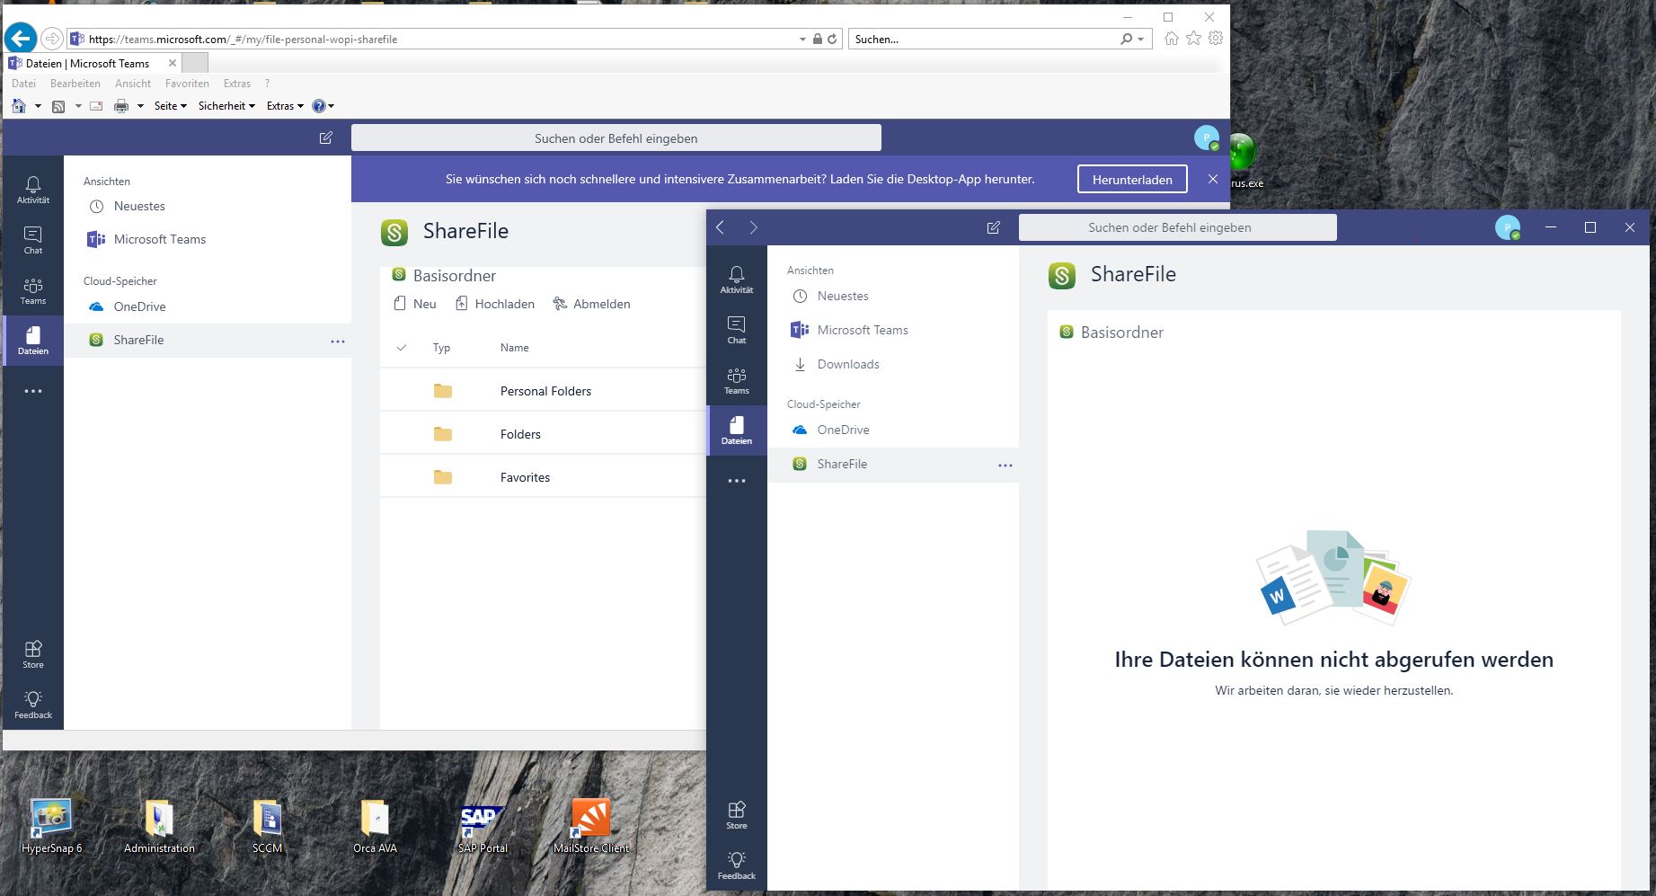
Task: Expand Sicherheit dropdown in IE command bar
Action: point(226,106)
